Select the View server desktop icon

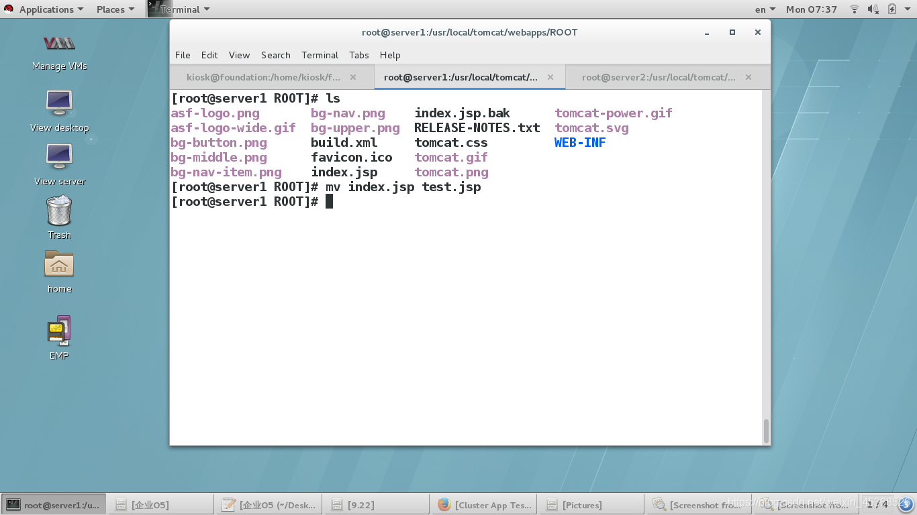(x=59, y=164)
